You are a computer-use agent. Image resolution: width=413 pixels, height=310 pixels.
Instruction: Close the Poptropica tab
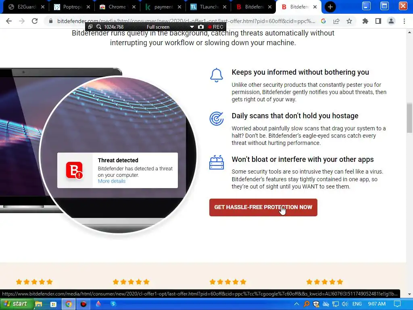click(x=88, y=7)
